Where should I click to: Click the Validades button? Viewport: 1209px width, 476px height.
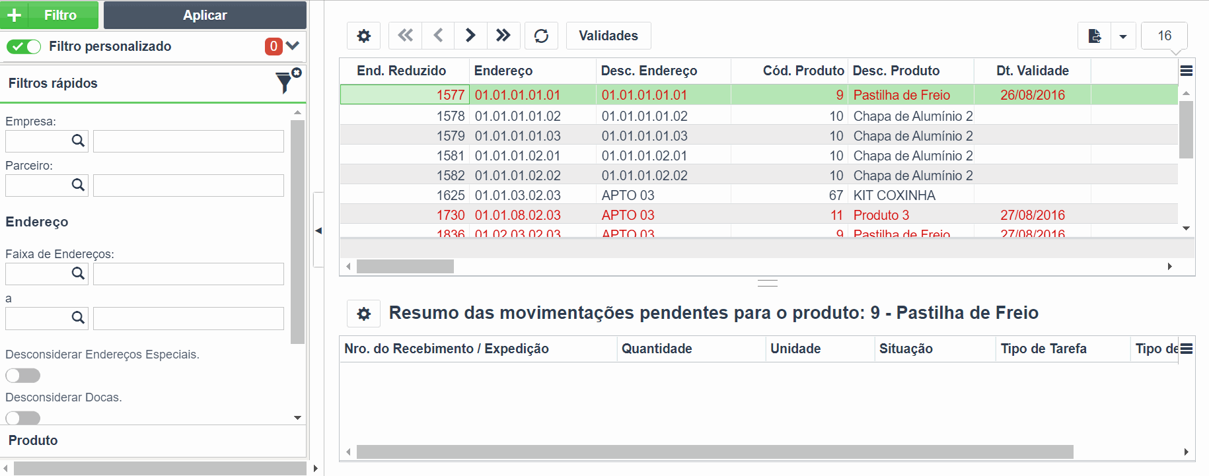[608, 36]
